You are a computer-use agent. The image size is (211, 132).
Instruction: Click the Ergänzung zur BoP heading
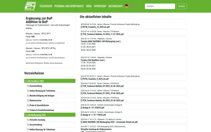[x=39, y=18]
